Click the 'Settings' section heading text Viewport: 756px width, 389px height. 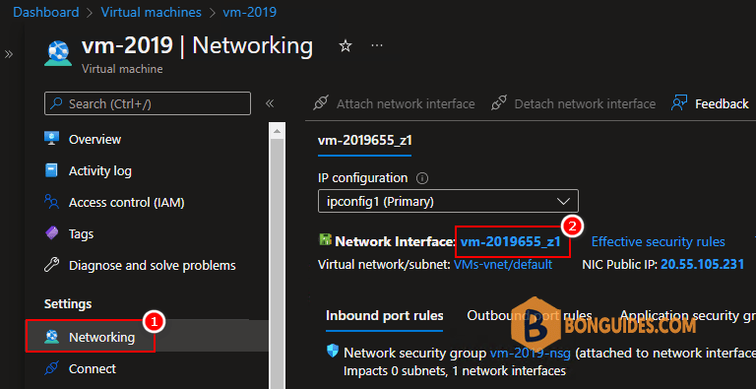(68, 304)
